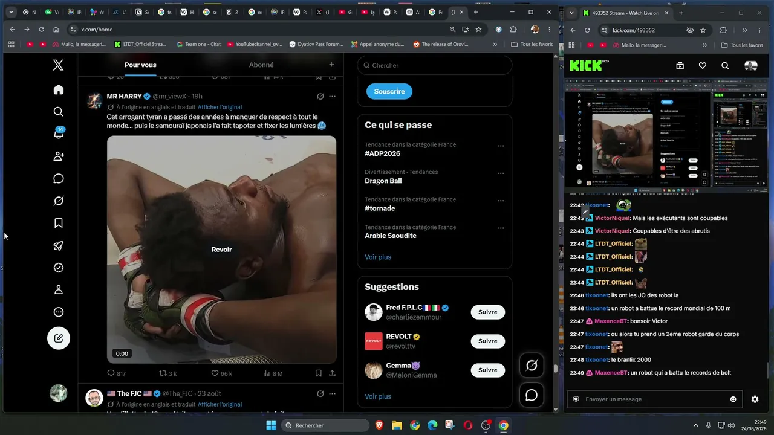This screenshot has width=774, height=435.
Task: Open Profile person icon in X sidebar
Action: click(x=59, y=290)
